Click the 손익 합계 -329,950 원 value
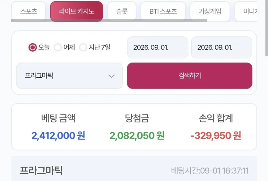The height and width of the screenshot is (181, 268). click(x=216, y=136)
